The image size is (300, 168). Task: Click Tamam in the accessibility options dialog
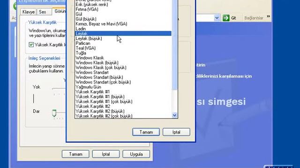[x=75, y=154]
